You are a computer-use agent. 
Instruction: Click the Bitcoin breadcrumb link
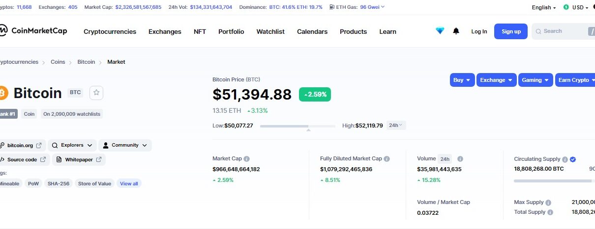point(86,62)
